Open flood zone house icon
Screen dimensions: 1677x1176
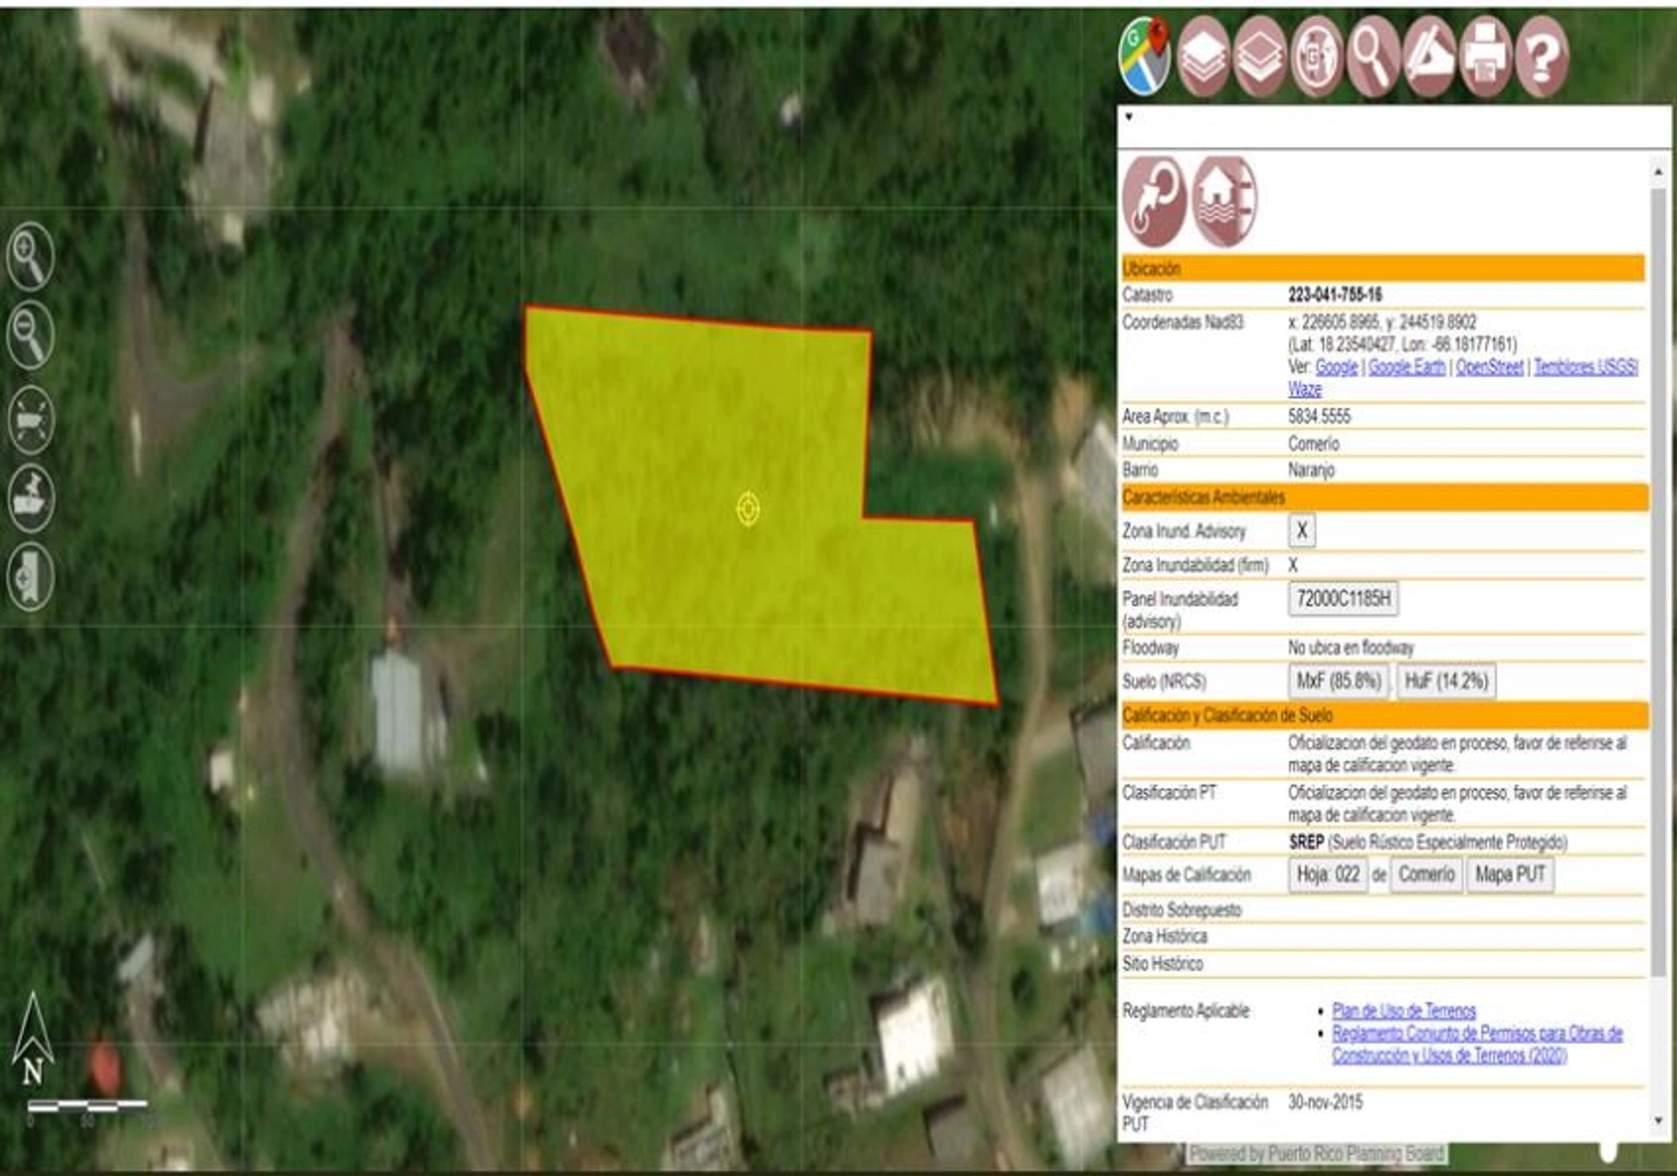(x=1224, y=201)
